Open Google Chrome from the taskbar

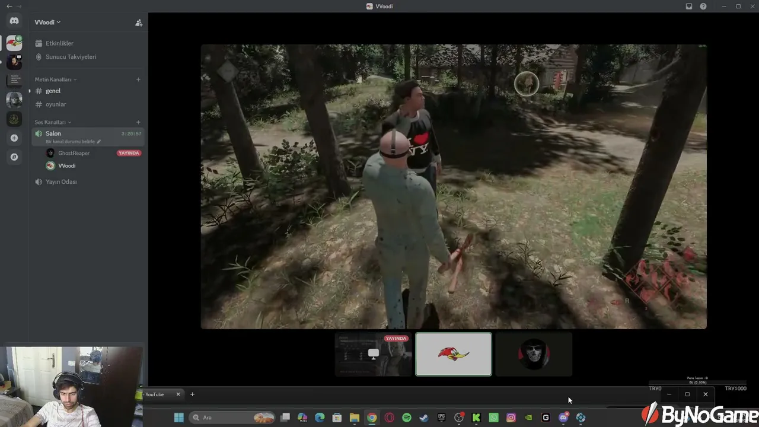point(372,418)
